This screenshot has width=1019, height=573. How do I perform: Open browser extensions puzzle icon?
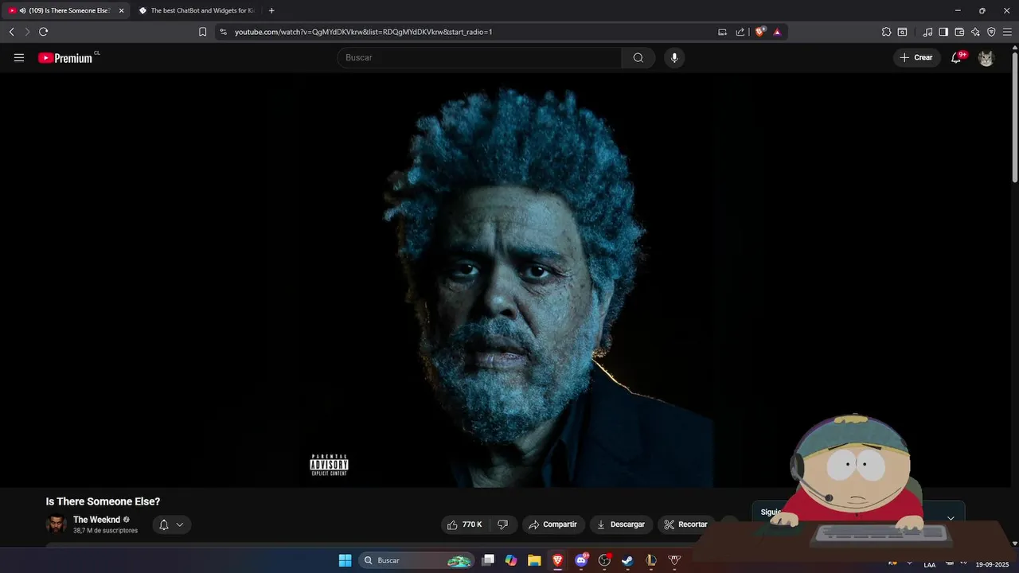point(886,32)
